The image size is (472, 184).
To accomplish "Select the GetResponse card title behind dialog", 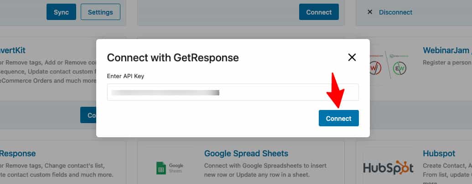I will pos(18,154).
